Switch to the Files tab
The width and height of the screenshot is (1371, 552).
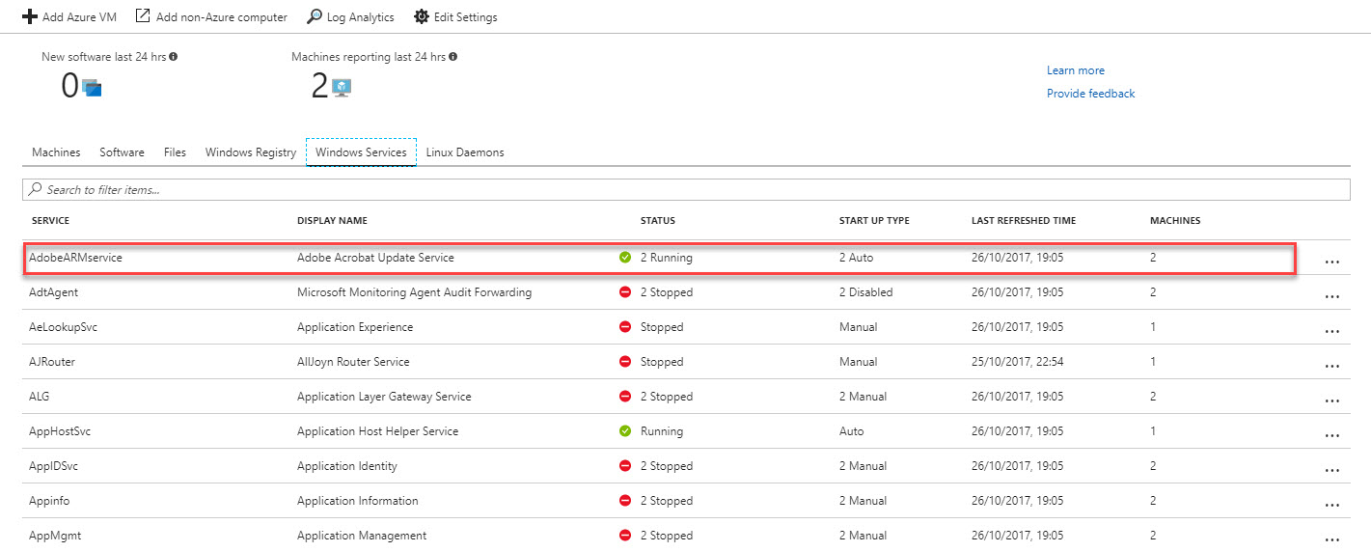(175, 152)
